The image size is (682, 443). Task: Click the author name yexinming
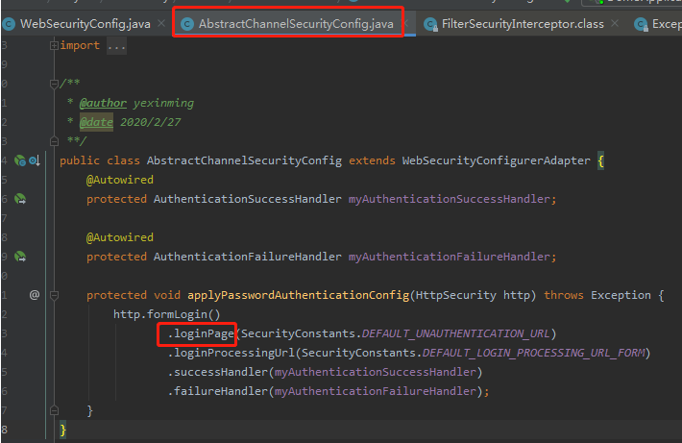(x=163, y=103)
